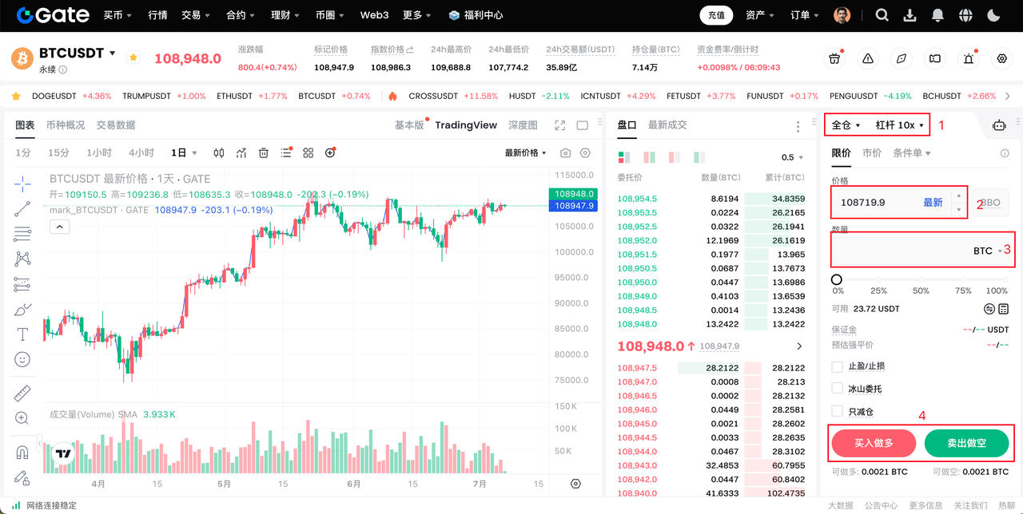The width and height of the screenshot is (1023, 514).
Task: Tick the 只减仓 checkbox
Action: point(838,411)
